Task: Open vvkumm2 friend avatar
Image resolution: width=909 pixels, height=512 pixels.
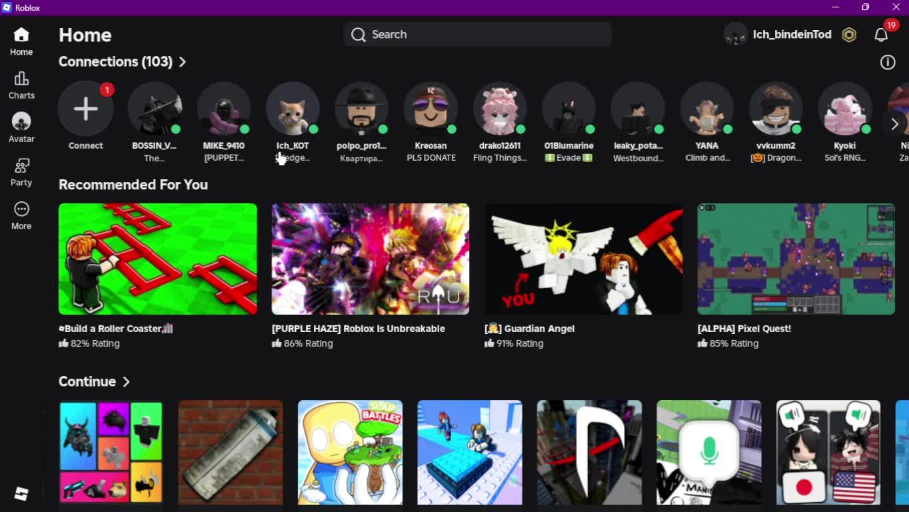Action: click(x=776, y=109)
